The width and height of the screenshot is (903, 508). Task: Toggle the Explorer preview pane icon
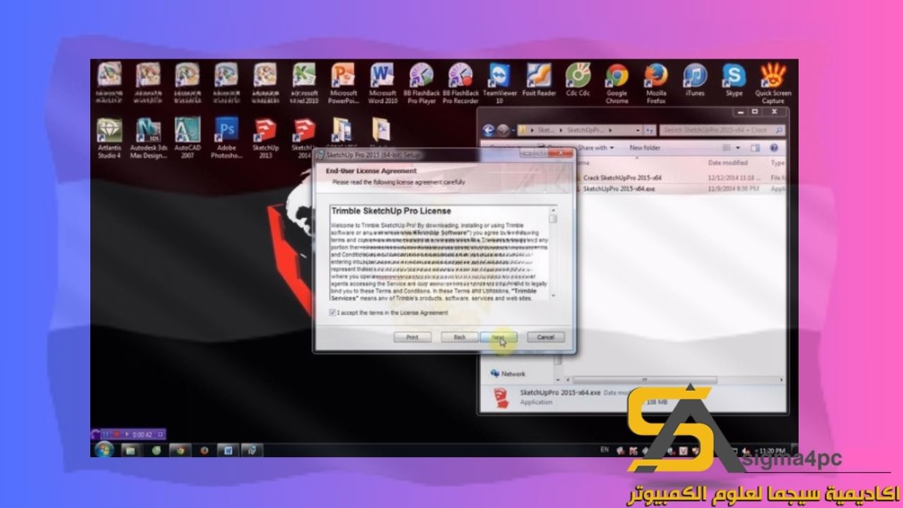tap(755, 148)
